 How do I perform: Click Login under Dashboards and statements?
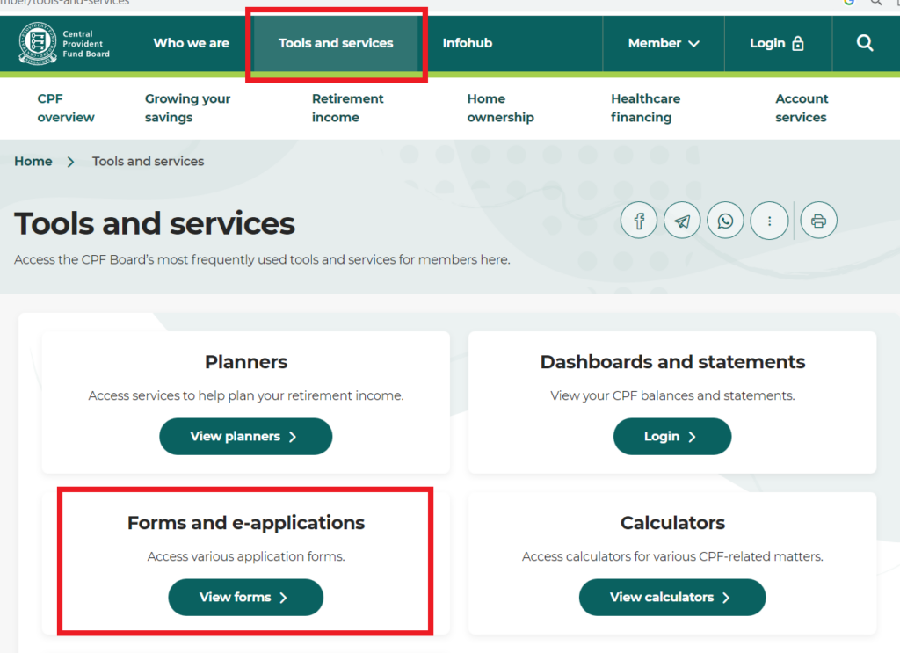pos(671,436)
